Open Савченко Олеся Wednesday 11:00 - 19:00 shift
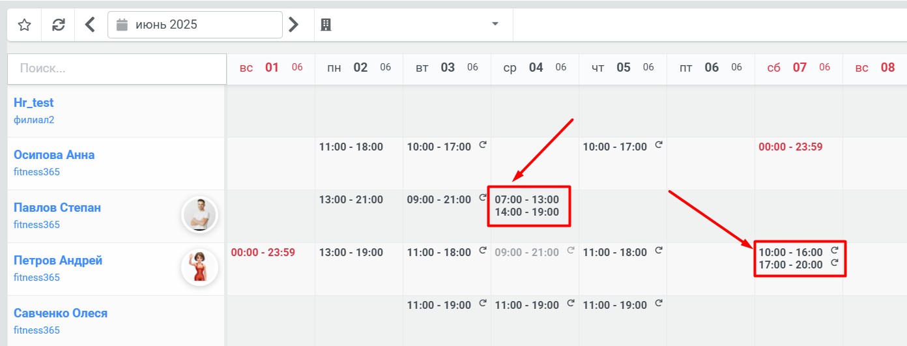Viewport: 907px width, 346px height. click(526, 305)
